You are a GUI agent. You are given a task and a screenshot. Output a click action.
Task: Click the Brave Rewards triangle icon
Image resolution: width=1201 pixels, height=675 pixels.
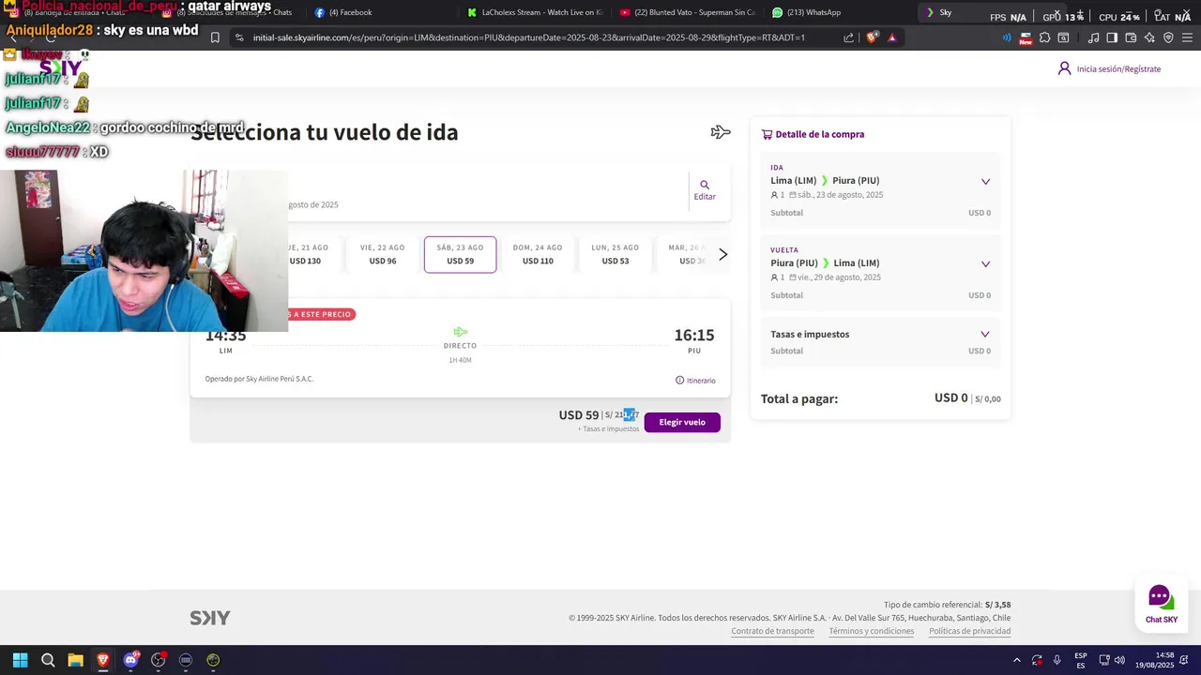[891, 37]
